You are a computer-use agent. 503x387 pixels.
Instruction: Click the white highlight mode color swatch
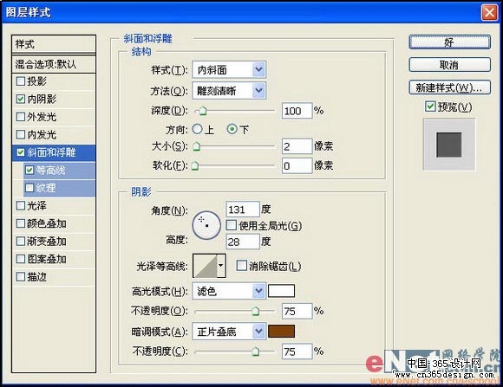tap(281, 291)
